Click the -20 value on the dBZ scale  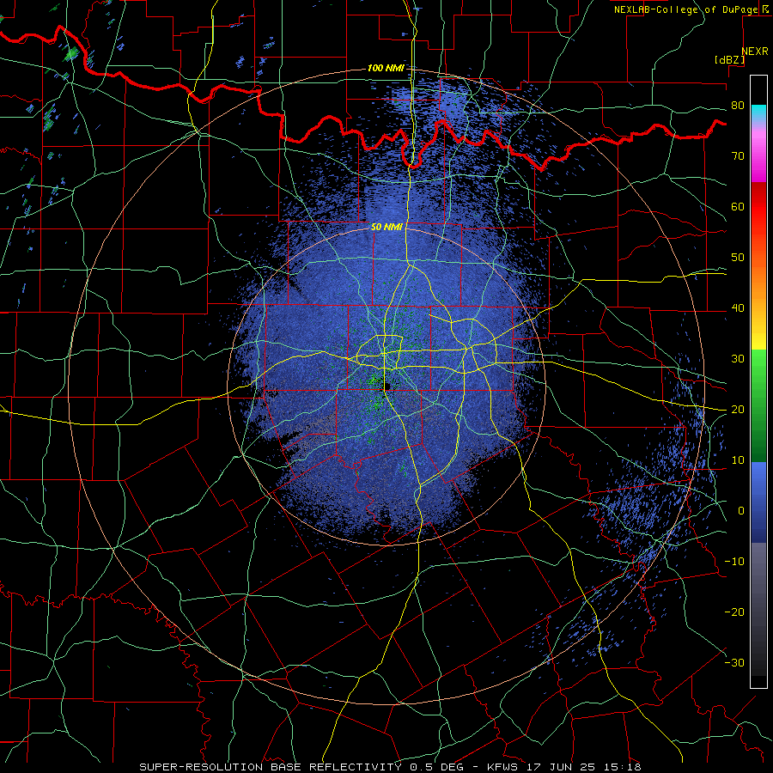[x=734, y=612]
